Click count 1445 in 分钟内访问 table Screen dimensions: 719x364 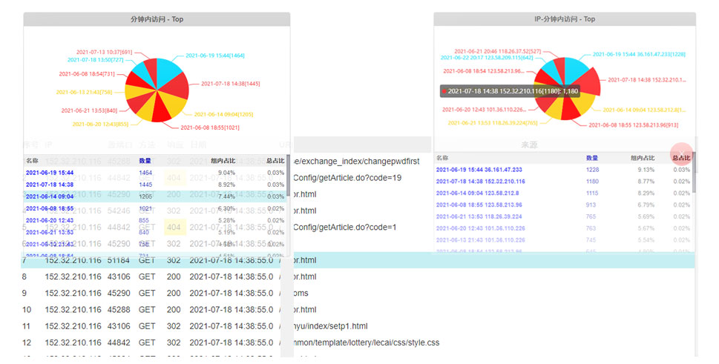pos(145,185)
